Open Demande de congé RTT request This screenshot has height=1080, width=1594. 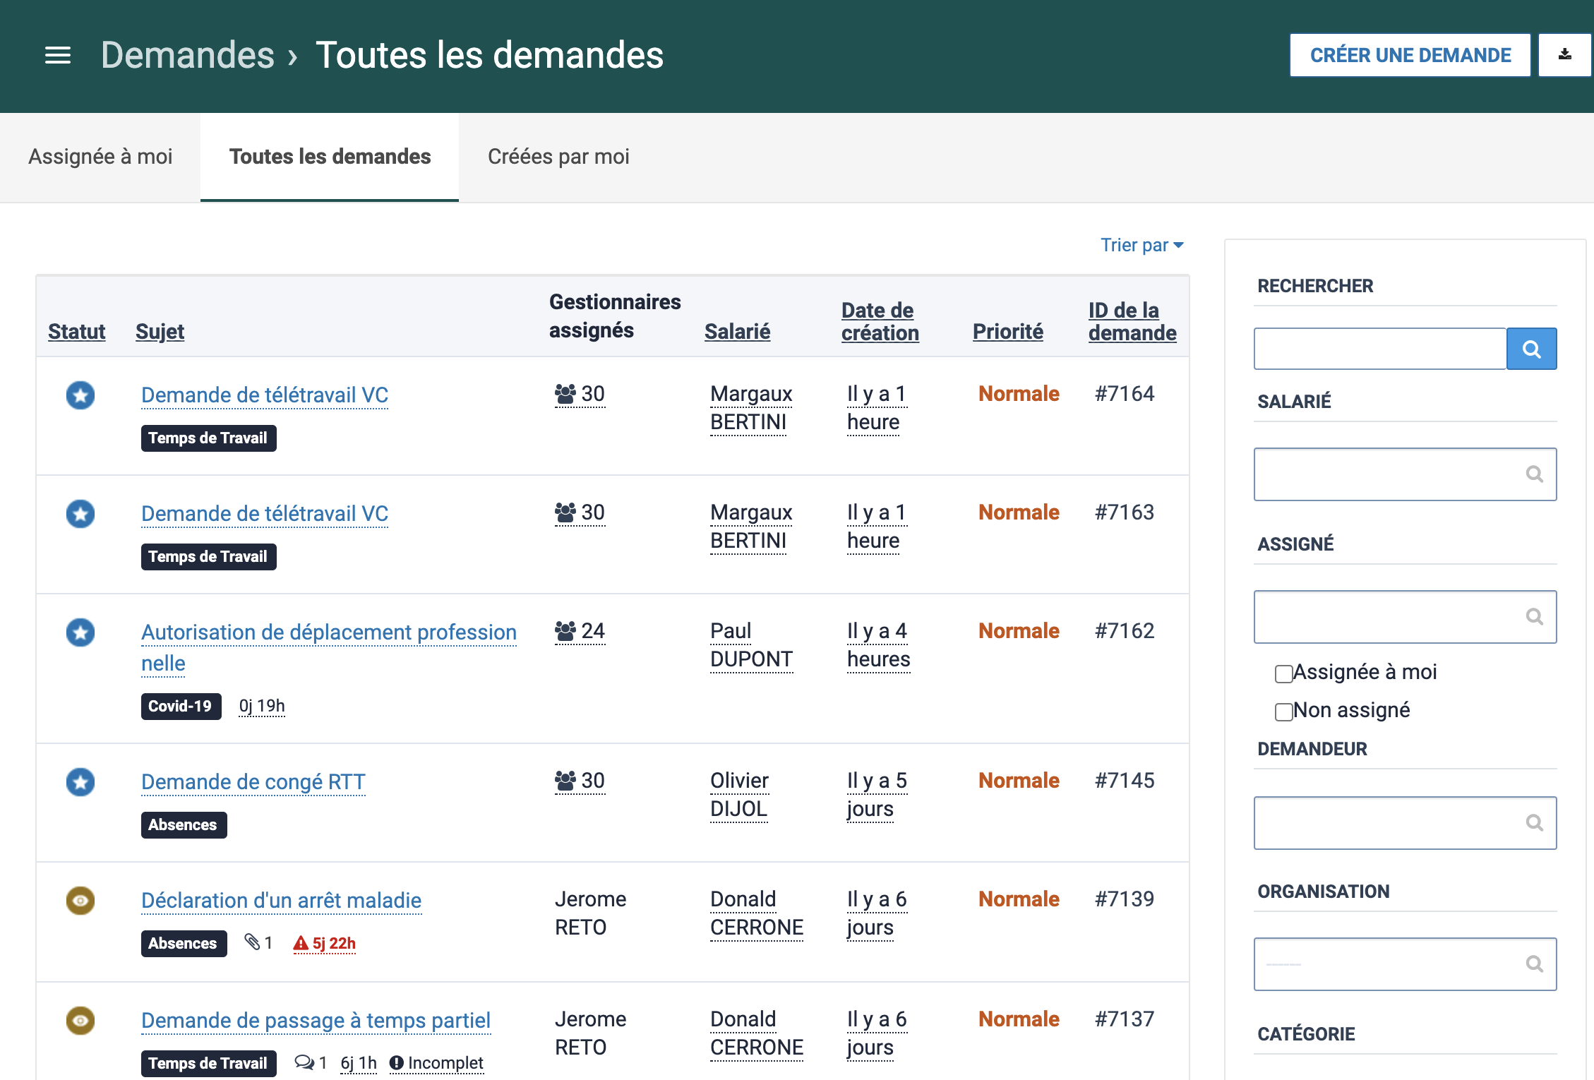tap(253, 782)
